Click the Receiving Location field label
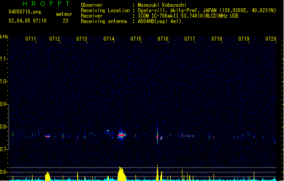Viewport: 284px width, 181px height. click(x=105, y=10)
